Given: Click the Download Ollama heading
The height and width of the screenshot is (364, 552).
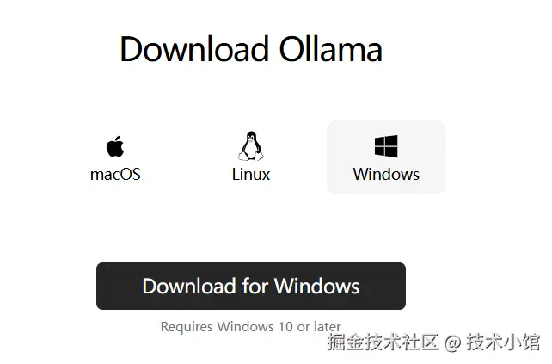Looking at the screenshot, I should coord(251,49).
